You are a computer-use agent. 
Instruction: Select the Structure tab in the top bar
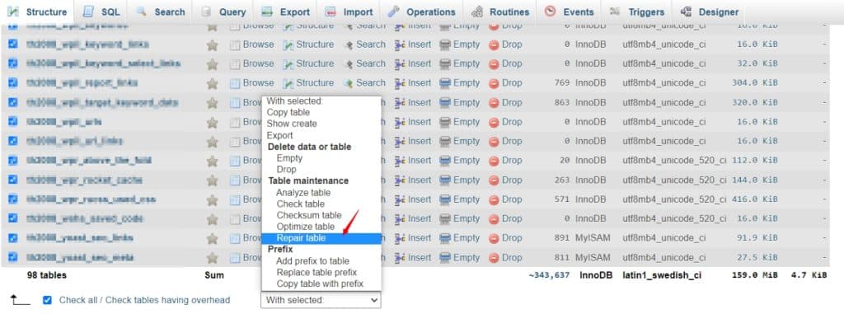click(x=37, y=12)
